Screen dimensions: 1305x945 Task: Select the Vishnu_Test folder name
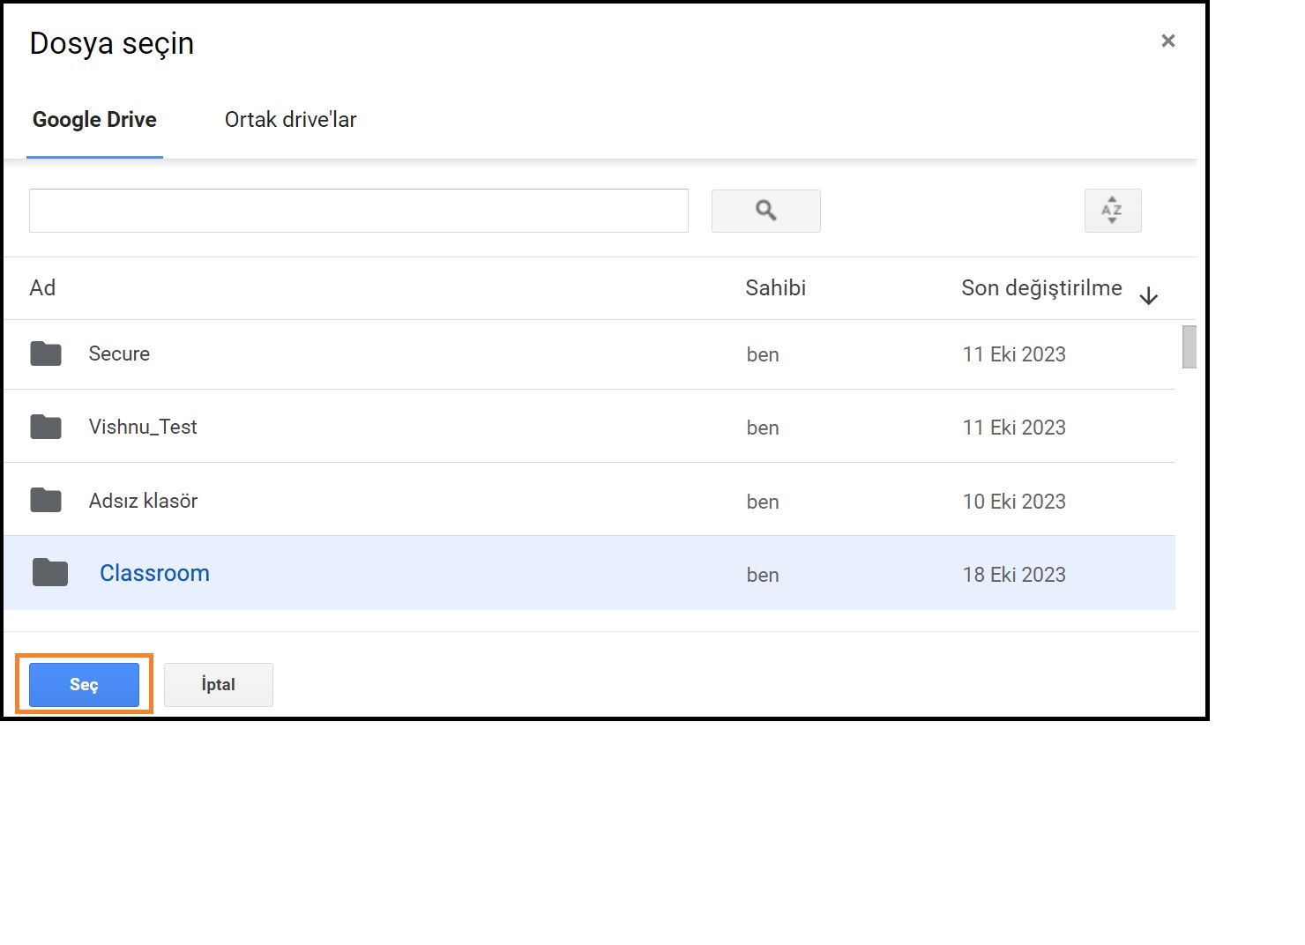coord(143,427)
